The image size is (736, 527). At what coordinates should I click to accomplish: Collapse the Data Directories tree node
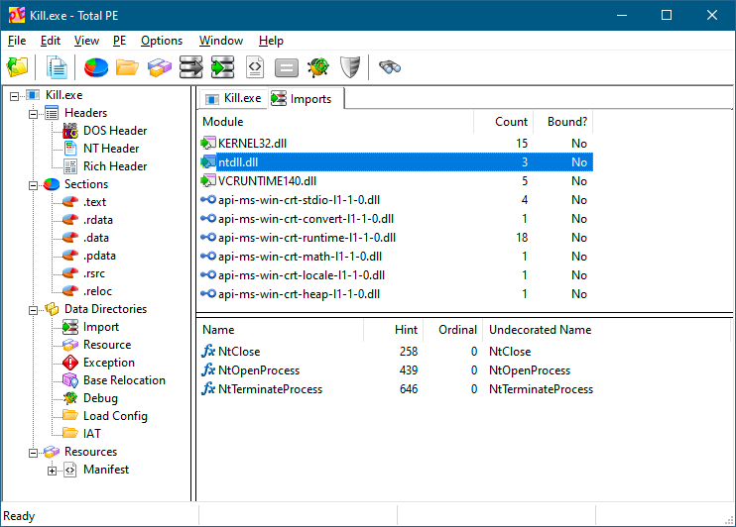point(34,309)
